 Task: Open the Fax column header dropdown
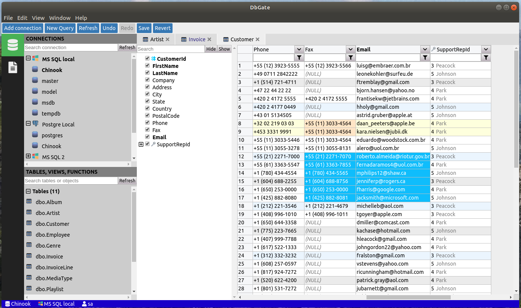[x=350, y=50]
